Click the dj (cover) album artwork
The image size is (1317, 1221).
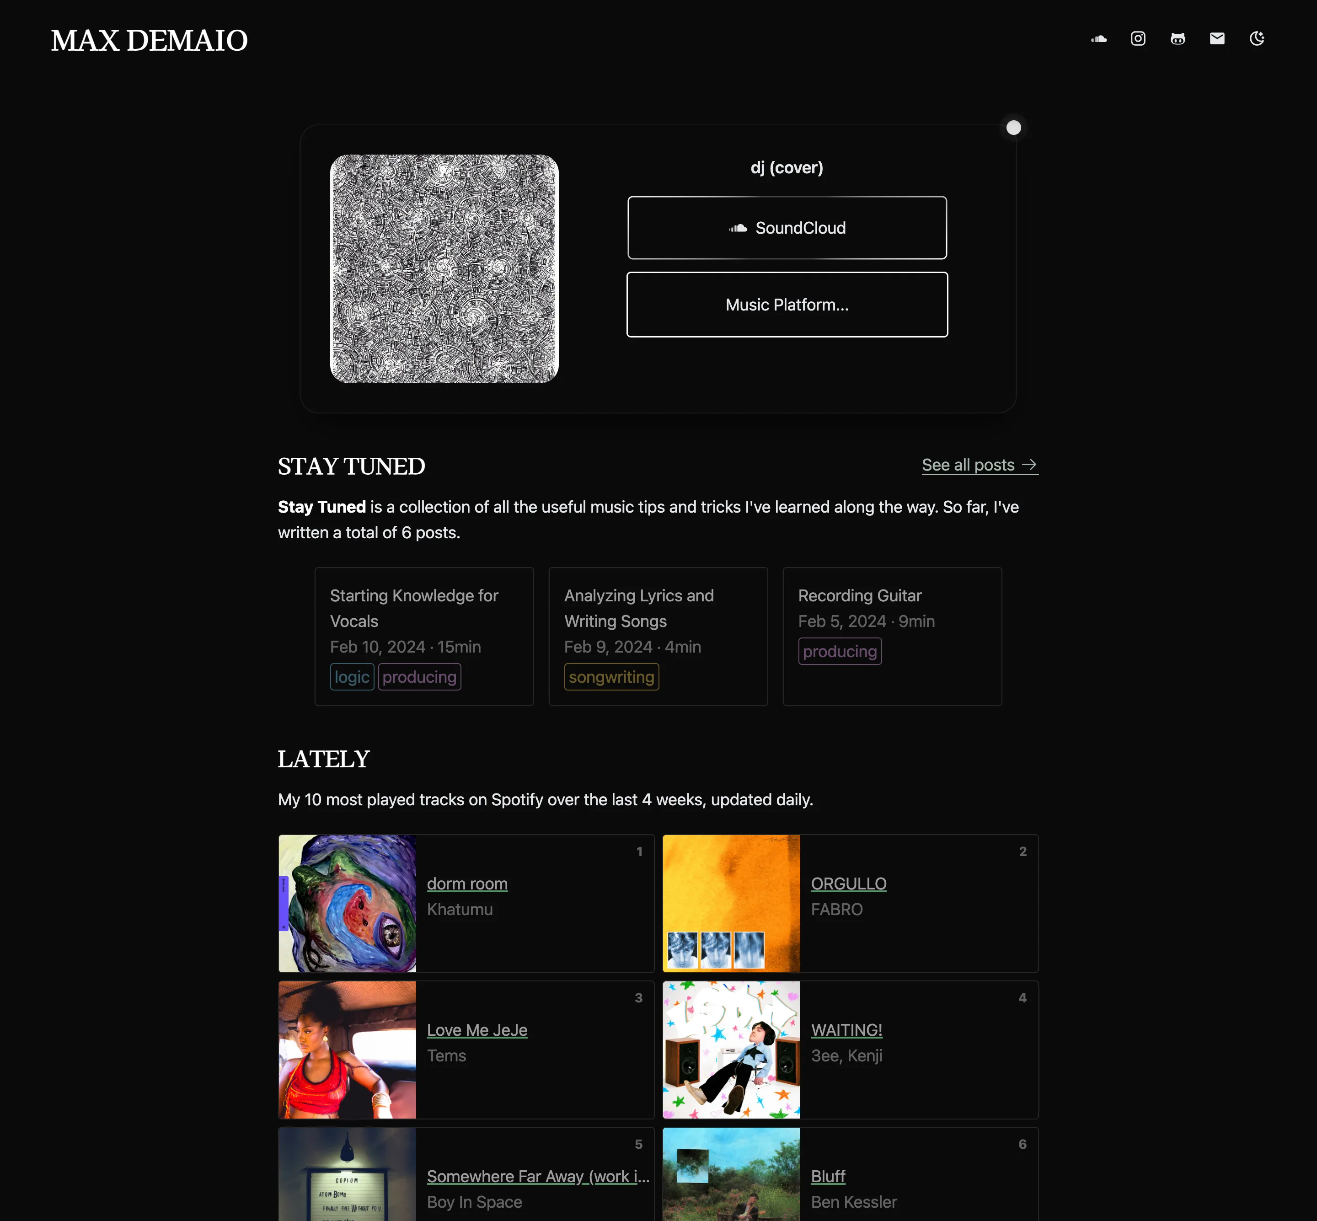[x=444, y=269]
